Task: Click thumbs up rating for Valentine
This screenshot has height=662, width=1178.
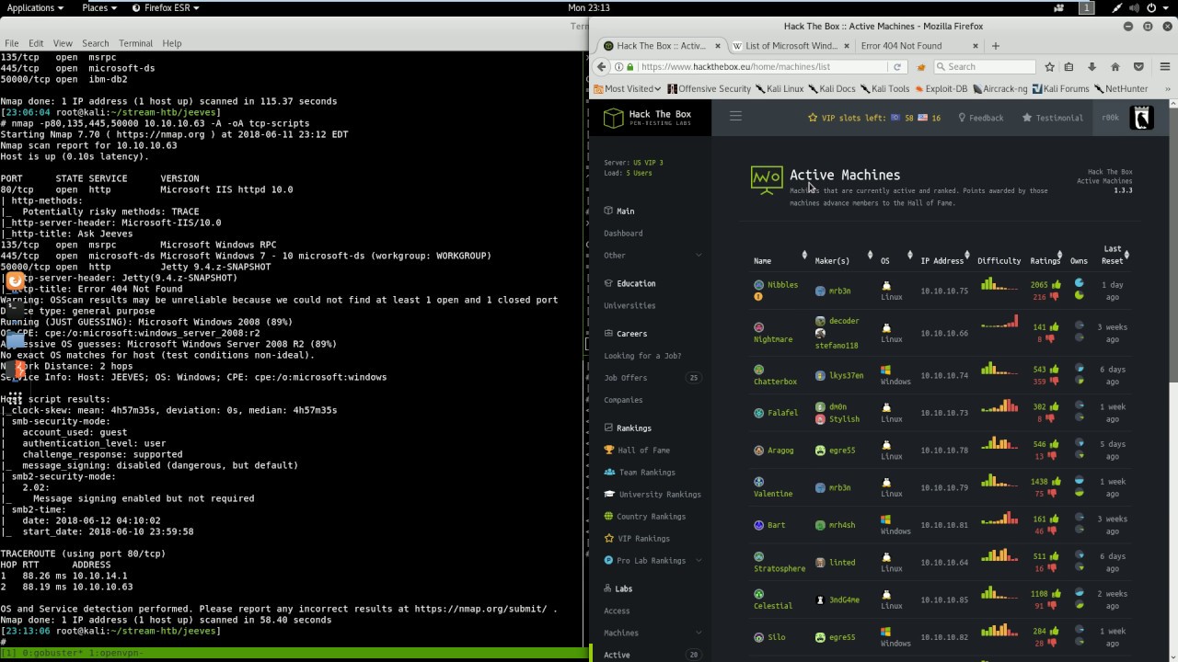Action: coord(1056,482)
